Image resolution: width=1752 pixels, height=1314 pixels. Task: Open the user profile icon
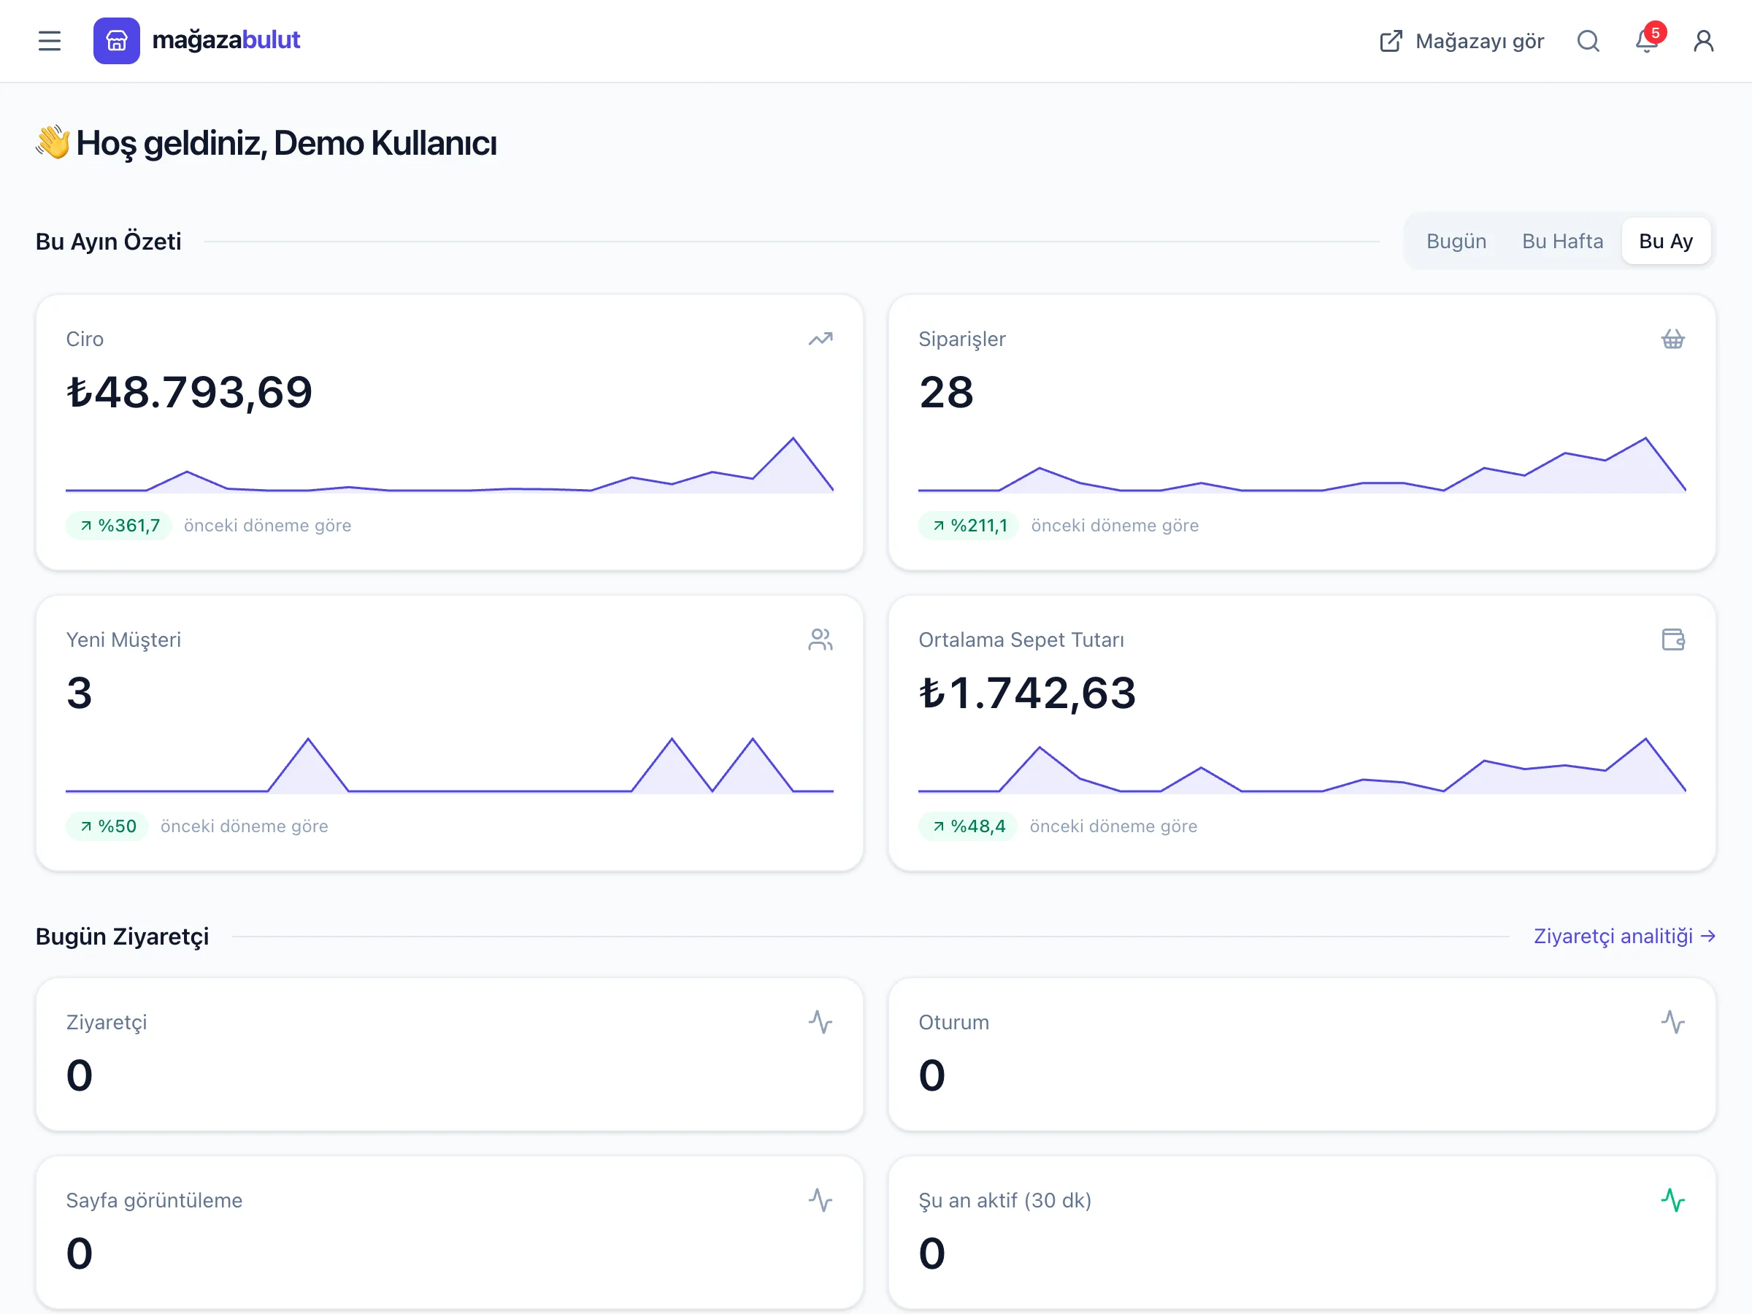click(x=1704, y=40)
